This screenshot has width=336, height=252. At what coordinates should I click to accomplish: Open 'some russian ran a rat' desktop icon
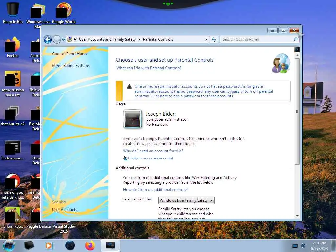tap(13, 84)
